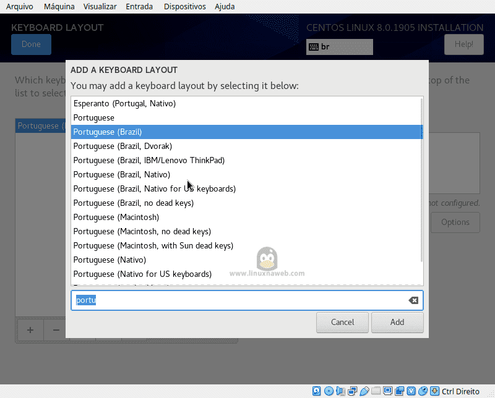Select 'Esperanto (Portugal, Nativo)' layout
This screenshot has width=495, height=398.
246,103
